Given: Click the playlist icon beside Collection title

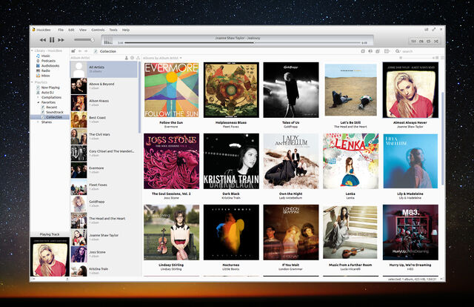Looking at the screenshot, I should point(96,51).
